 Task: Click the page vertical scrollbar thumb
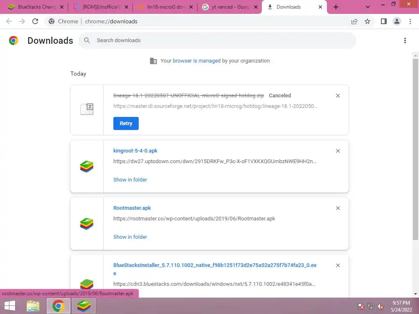tap(415, 150)
